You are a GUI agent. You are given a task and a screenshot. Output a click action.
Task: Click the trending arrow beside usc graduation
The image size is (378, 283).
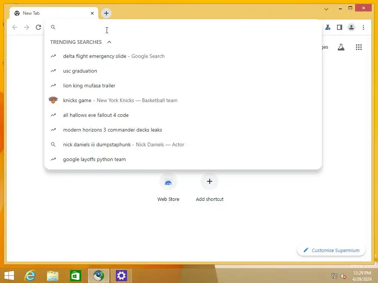click(x=53, y=71)
